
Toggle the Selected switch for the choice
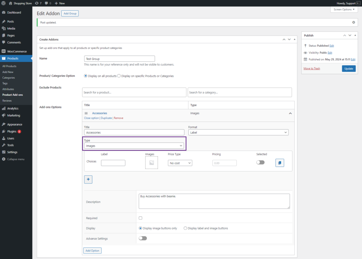[261, 163]
